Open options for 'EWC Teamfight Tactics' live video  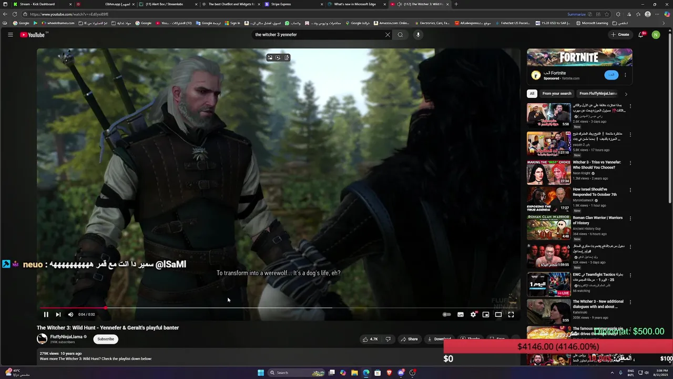coord(630,275)
